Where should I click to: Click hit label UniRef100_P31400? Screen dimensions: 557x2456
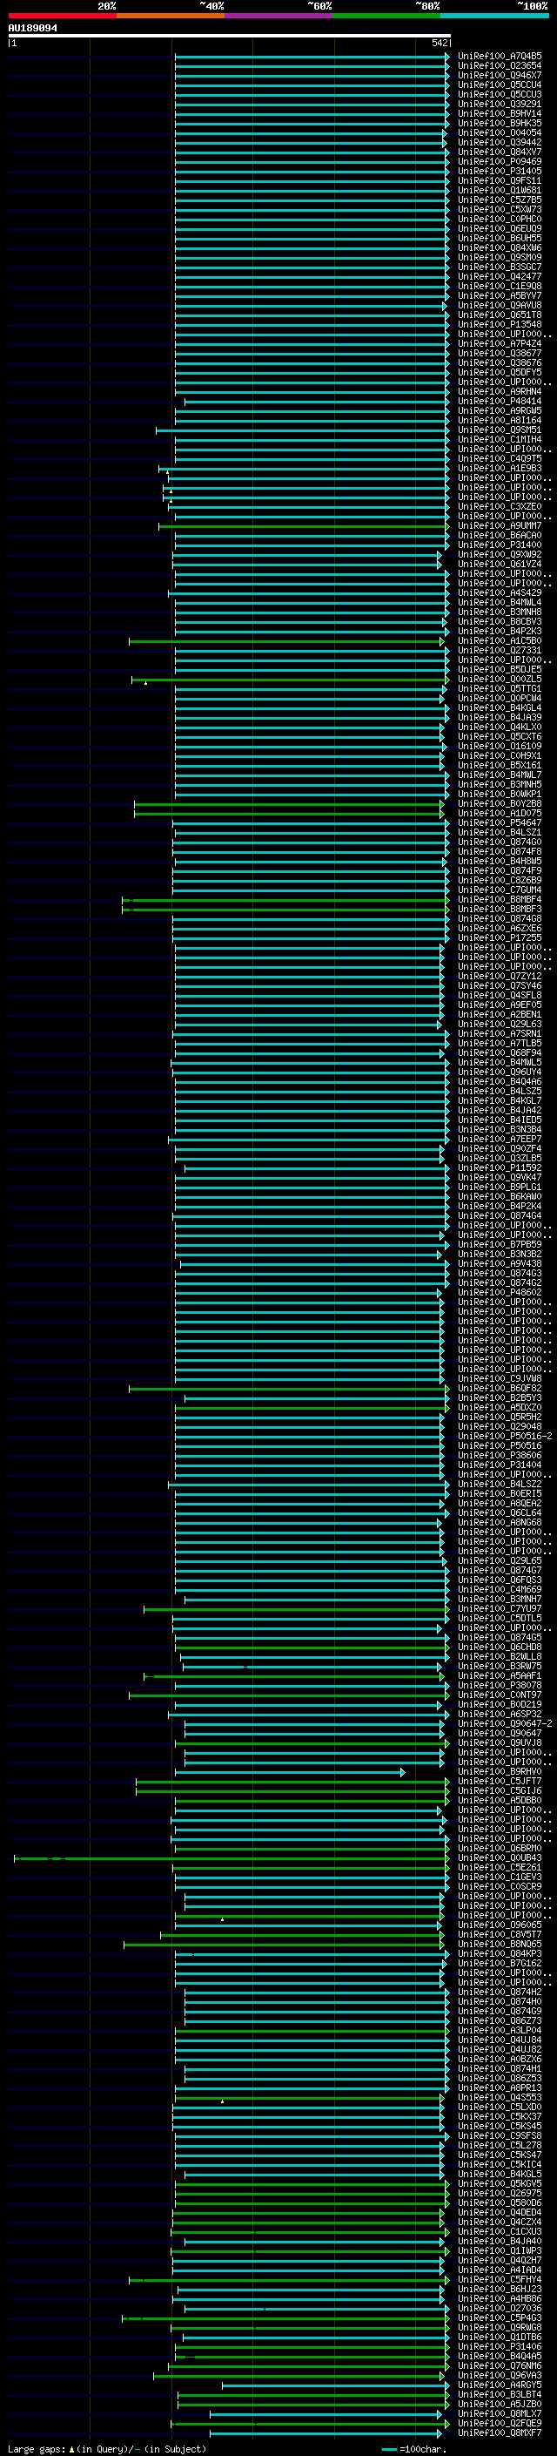500,545
